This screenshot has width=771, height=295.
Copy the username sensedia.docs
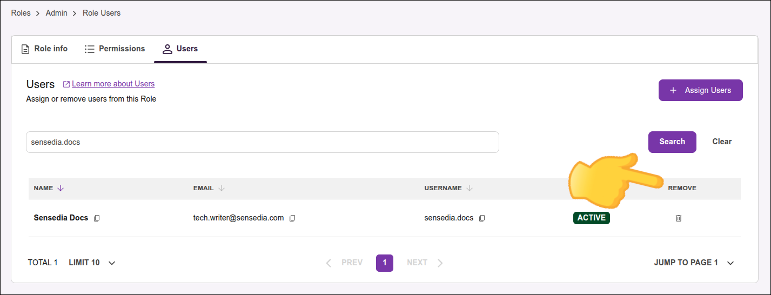point(482,218)
